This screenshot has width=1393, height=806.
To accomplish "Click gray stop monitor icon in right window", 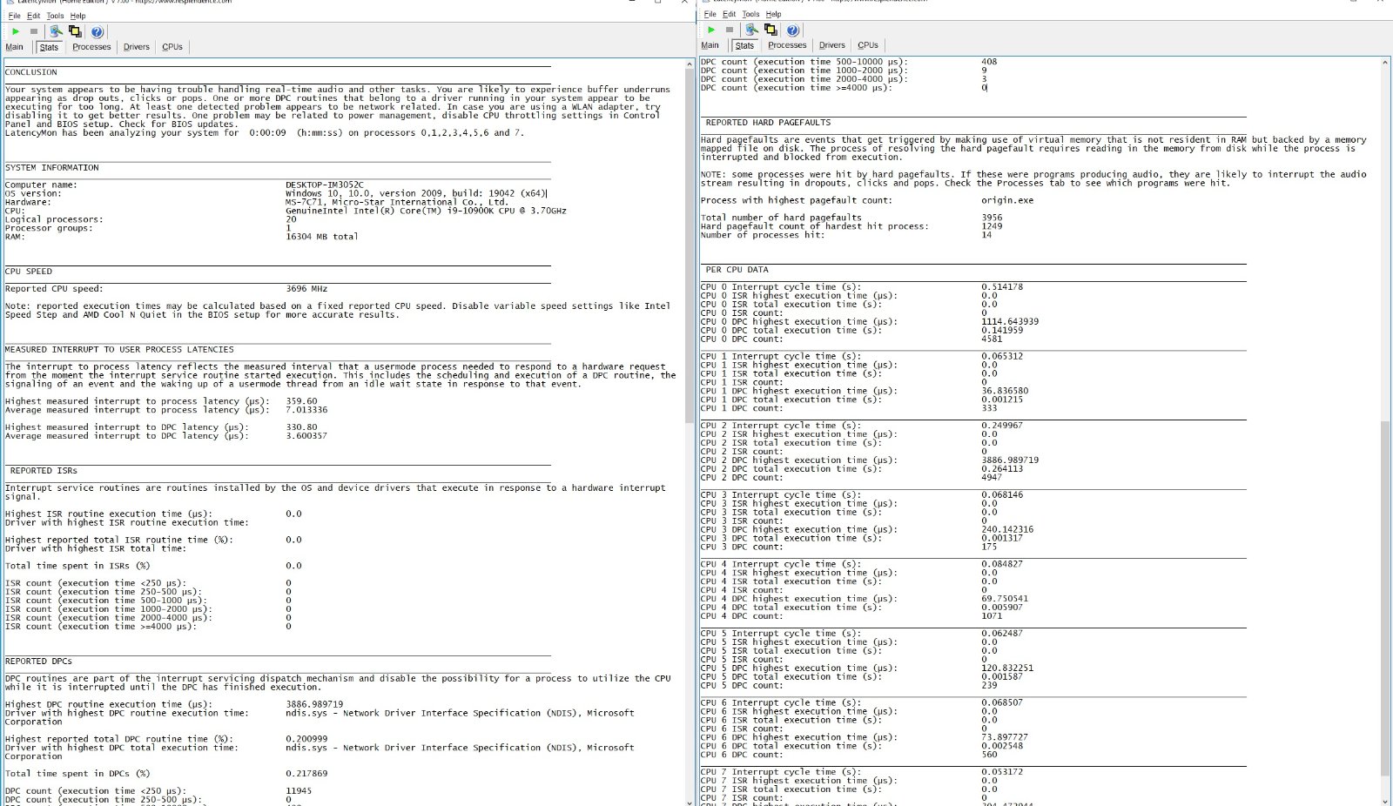I will (730, 30).
